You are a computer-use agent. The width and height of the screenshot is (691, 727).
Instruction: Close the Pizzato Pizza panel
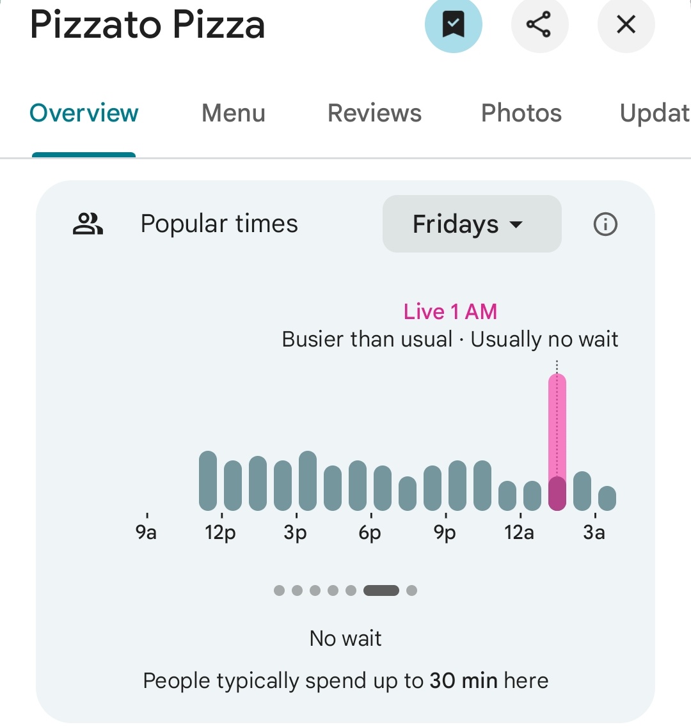pos(626,24)
